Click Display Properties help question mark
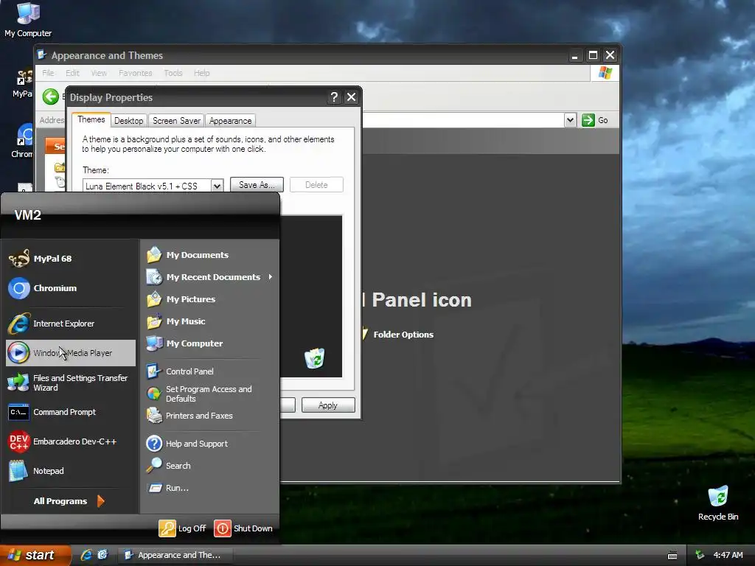This screenshot has width=755, height=566. coord(334,97)
